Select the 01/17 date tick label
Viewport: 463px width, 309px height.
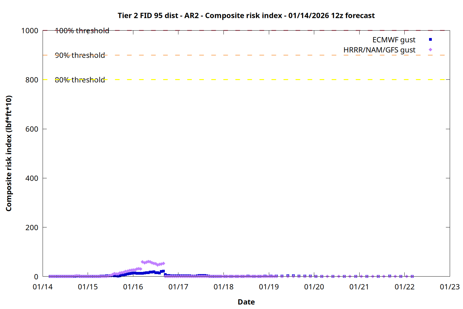(178, 287)
